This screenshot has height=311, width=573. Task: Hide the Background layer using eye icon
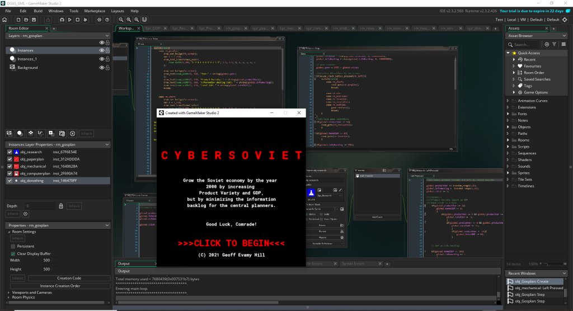(102, 68)
